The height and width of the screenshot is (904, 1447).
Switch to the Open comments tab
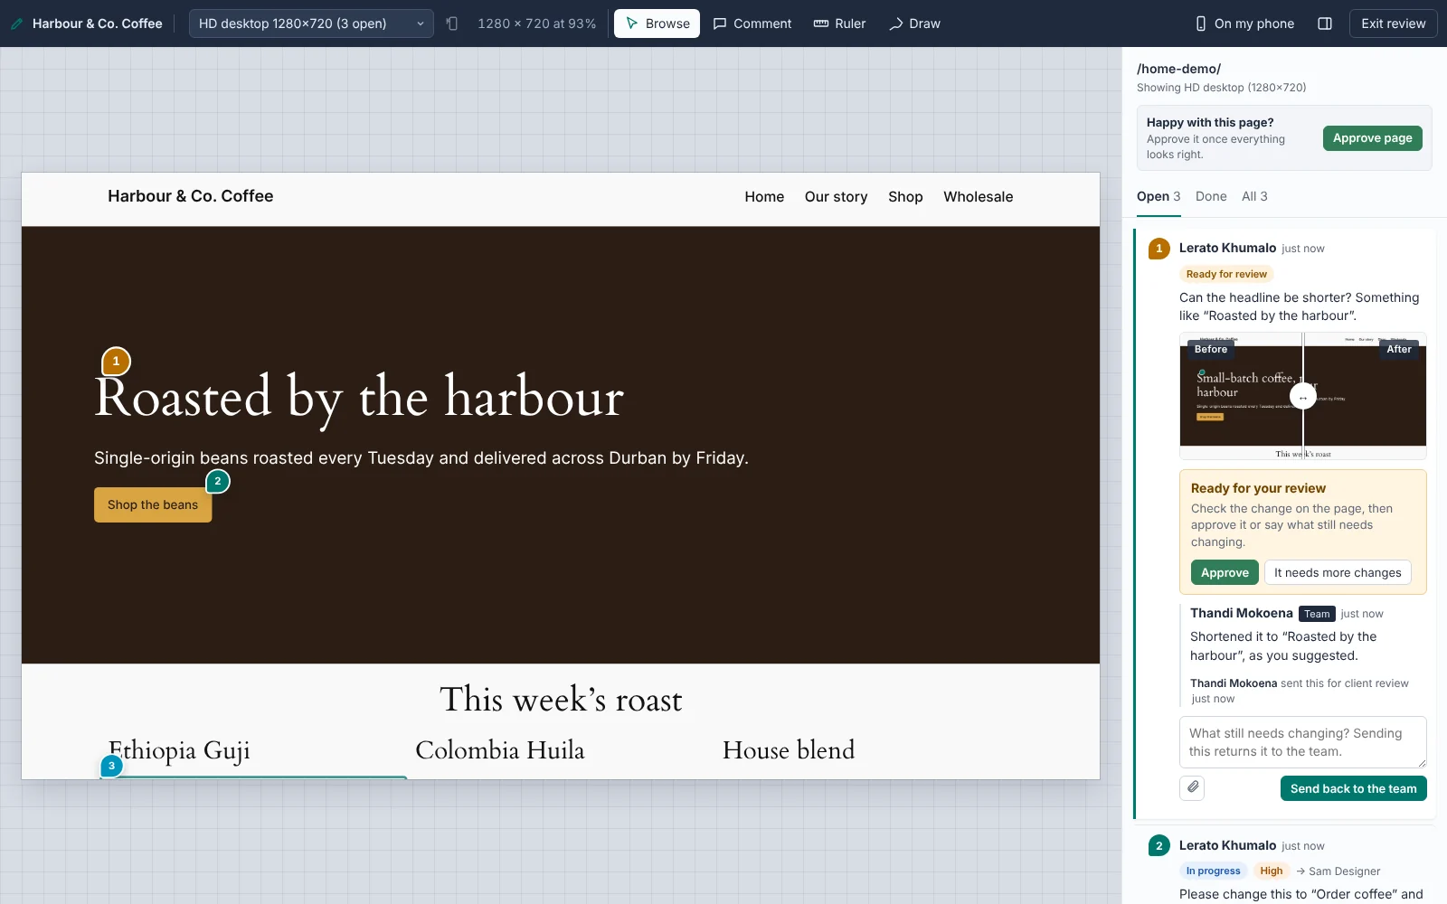[1159, 196]
